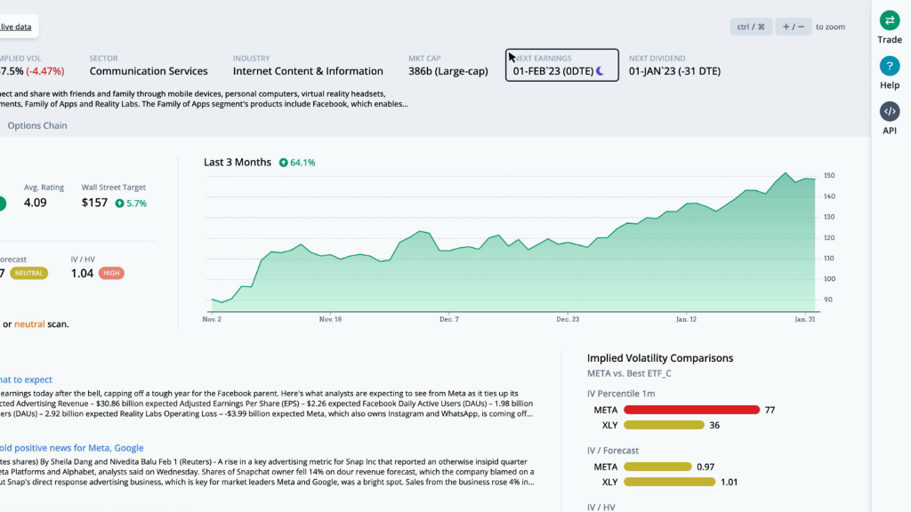
Task: Open the 'what to expect' news headline
Action: click(27, 380)
